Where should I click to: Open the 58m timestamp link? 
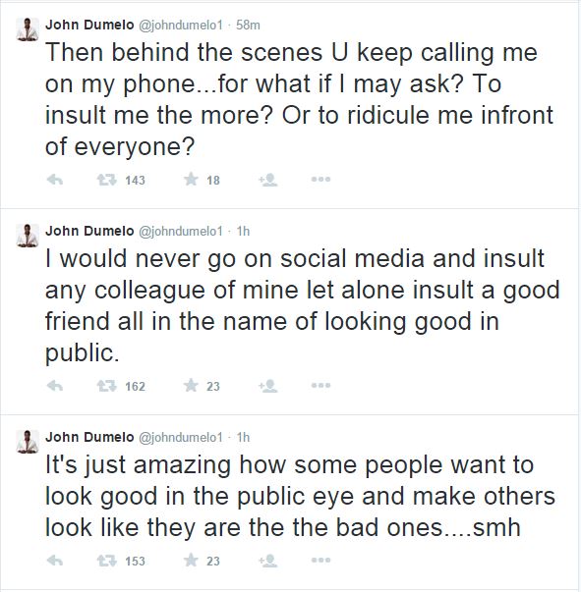(x=248, y=26)
